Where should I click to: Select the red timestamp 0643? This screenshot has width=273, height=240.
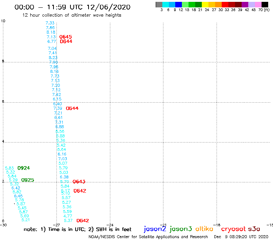[x=79, y=182]
